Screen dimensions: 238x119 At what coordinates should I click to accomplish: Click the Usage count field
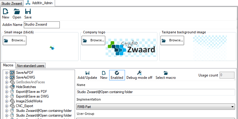click(x=227, y=75)
